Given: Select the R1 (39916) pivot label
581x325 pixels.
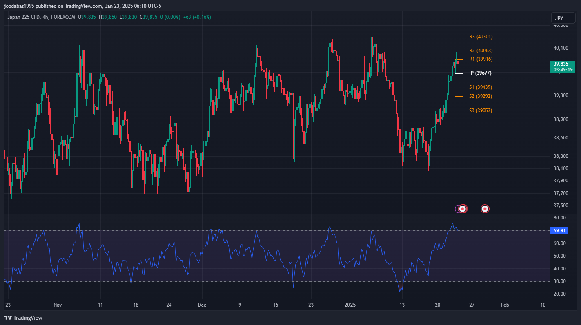Looking at the screenshot, I should coord(481,59).
